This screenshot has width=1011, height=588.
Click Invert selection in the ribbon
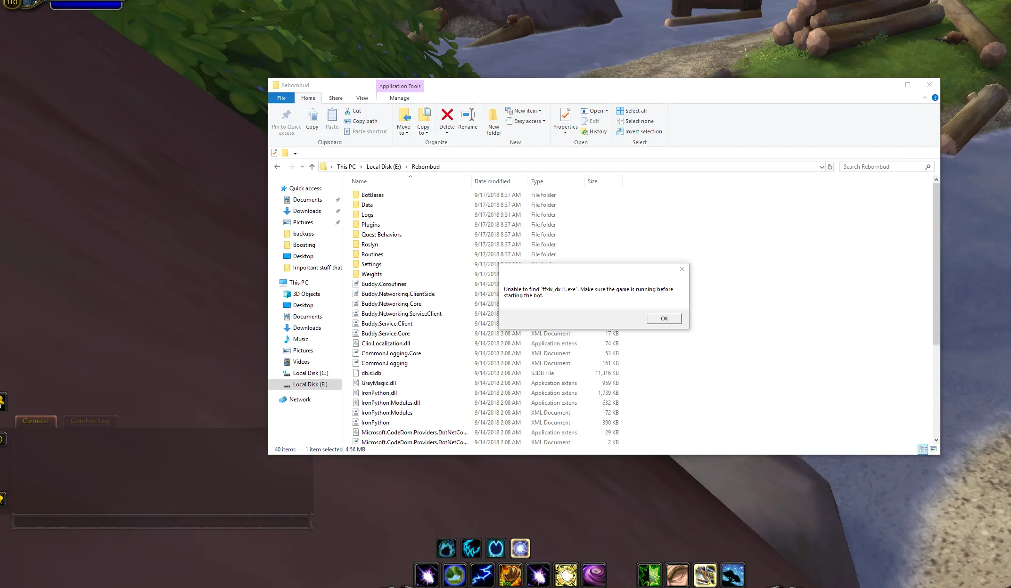point(639,131)
